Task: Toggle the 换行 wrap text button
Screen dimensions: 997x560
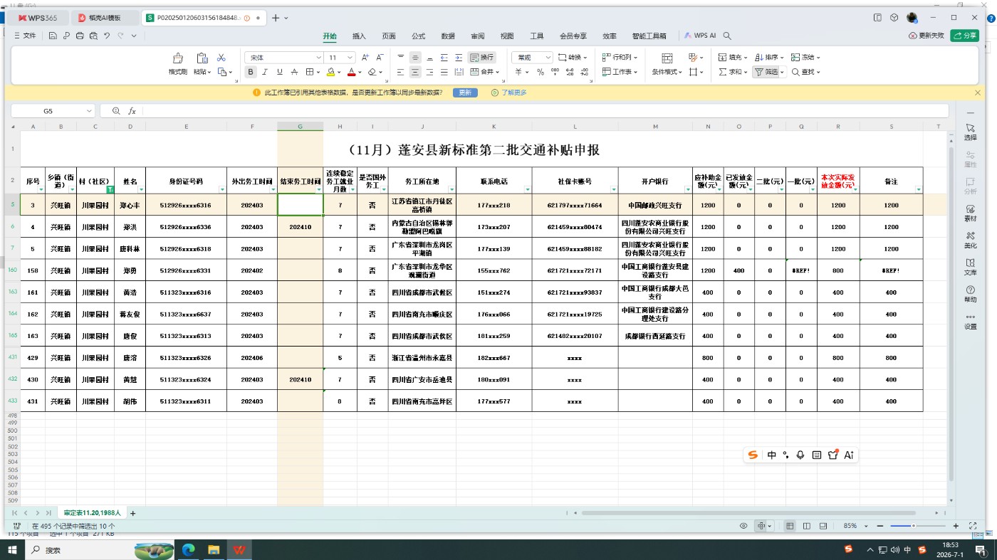Action: [x=482, y=58]
